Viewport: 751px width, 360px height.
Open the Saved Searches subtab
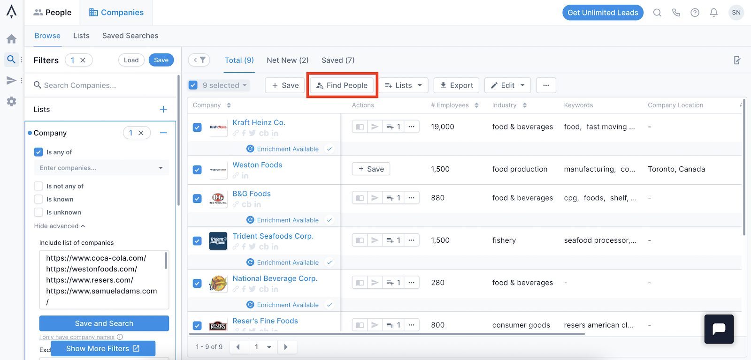click(x=130, y=36)
